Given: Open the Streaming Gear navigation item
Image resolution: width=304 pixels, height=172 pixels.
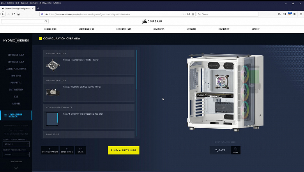Looking at the screenshot, I should [86, 29].
